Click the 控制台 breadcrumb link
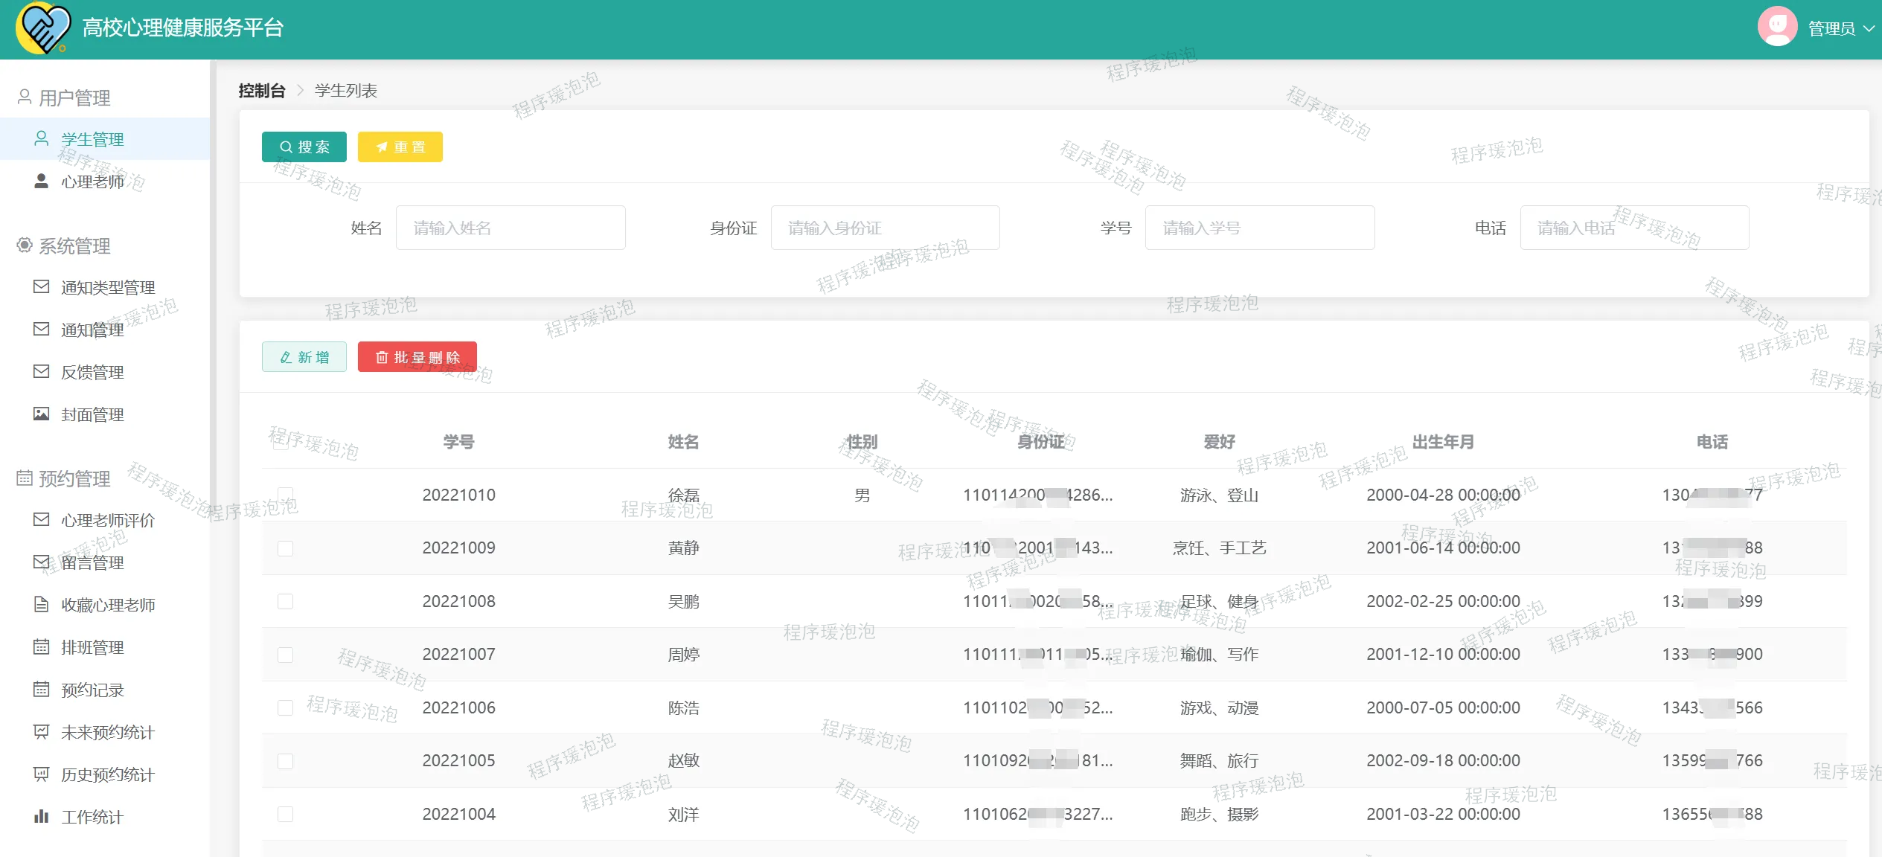Screen dimensions: 1882x857 pyautogui.click(x=262, y=91)
